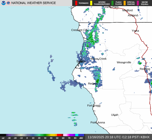Select the Redding city label
152x140 pixels.
(x=145, y=69)
